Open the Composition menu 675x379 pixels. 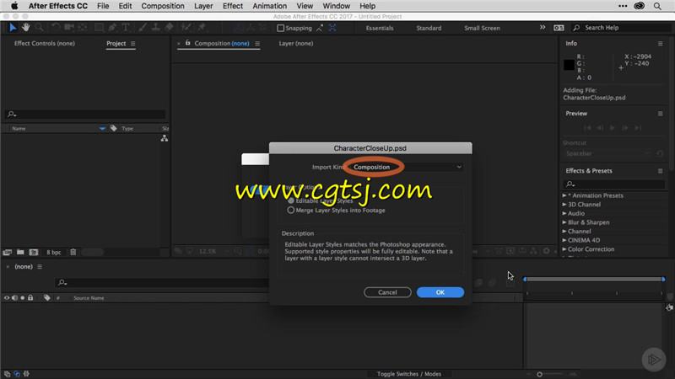point(163,6)
